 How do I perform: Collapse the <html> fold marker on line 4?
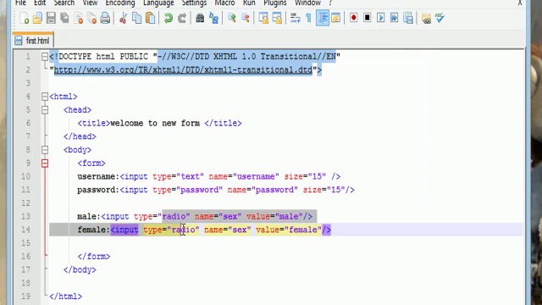coord(45,97)
